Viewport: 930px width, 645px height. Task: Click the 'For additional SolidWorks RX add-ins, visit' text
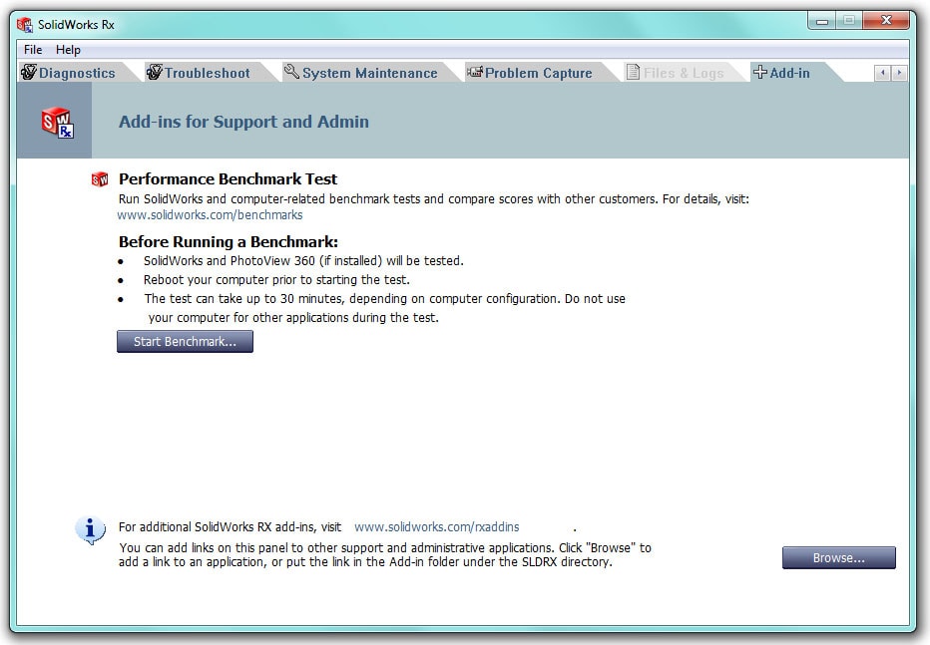tap(231, 527)
